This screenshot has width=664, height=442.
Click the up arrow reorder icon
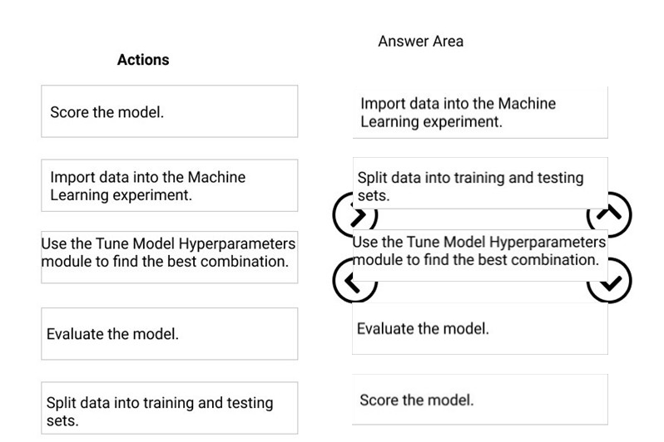coord(609,215)
